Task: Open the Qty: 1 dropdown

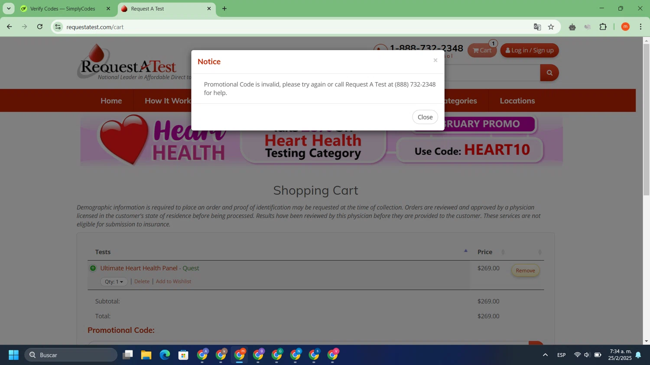Action: pos(114,282)
